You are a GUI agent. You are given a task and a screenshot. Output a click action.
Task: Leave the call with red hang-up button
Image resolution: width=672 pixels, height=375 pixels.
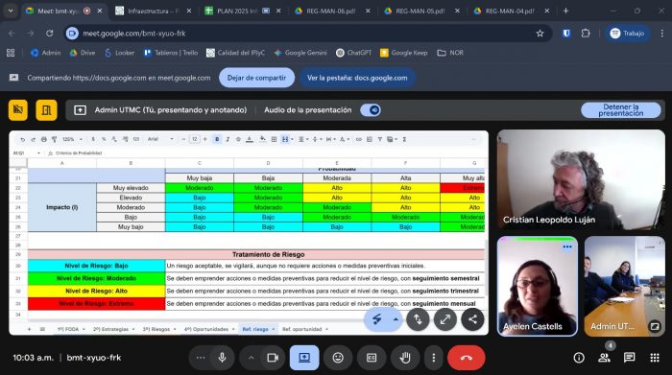[x=467, y=358]
